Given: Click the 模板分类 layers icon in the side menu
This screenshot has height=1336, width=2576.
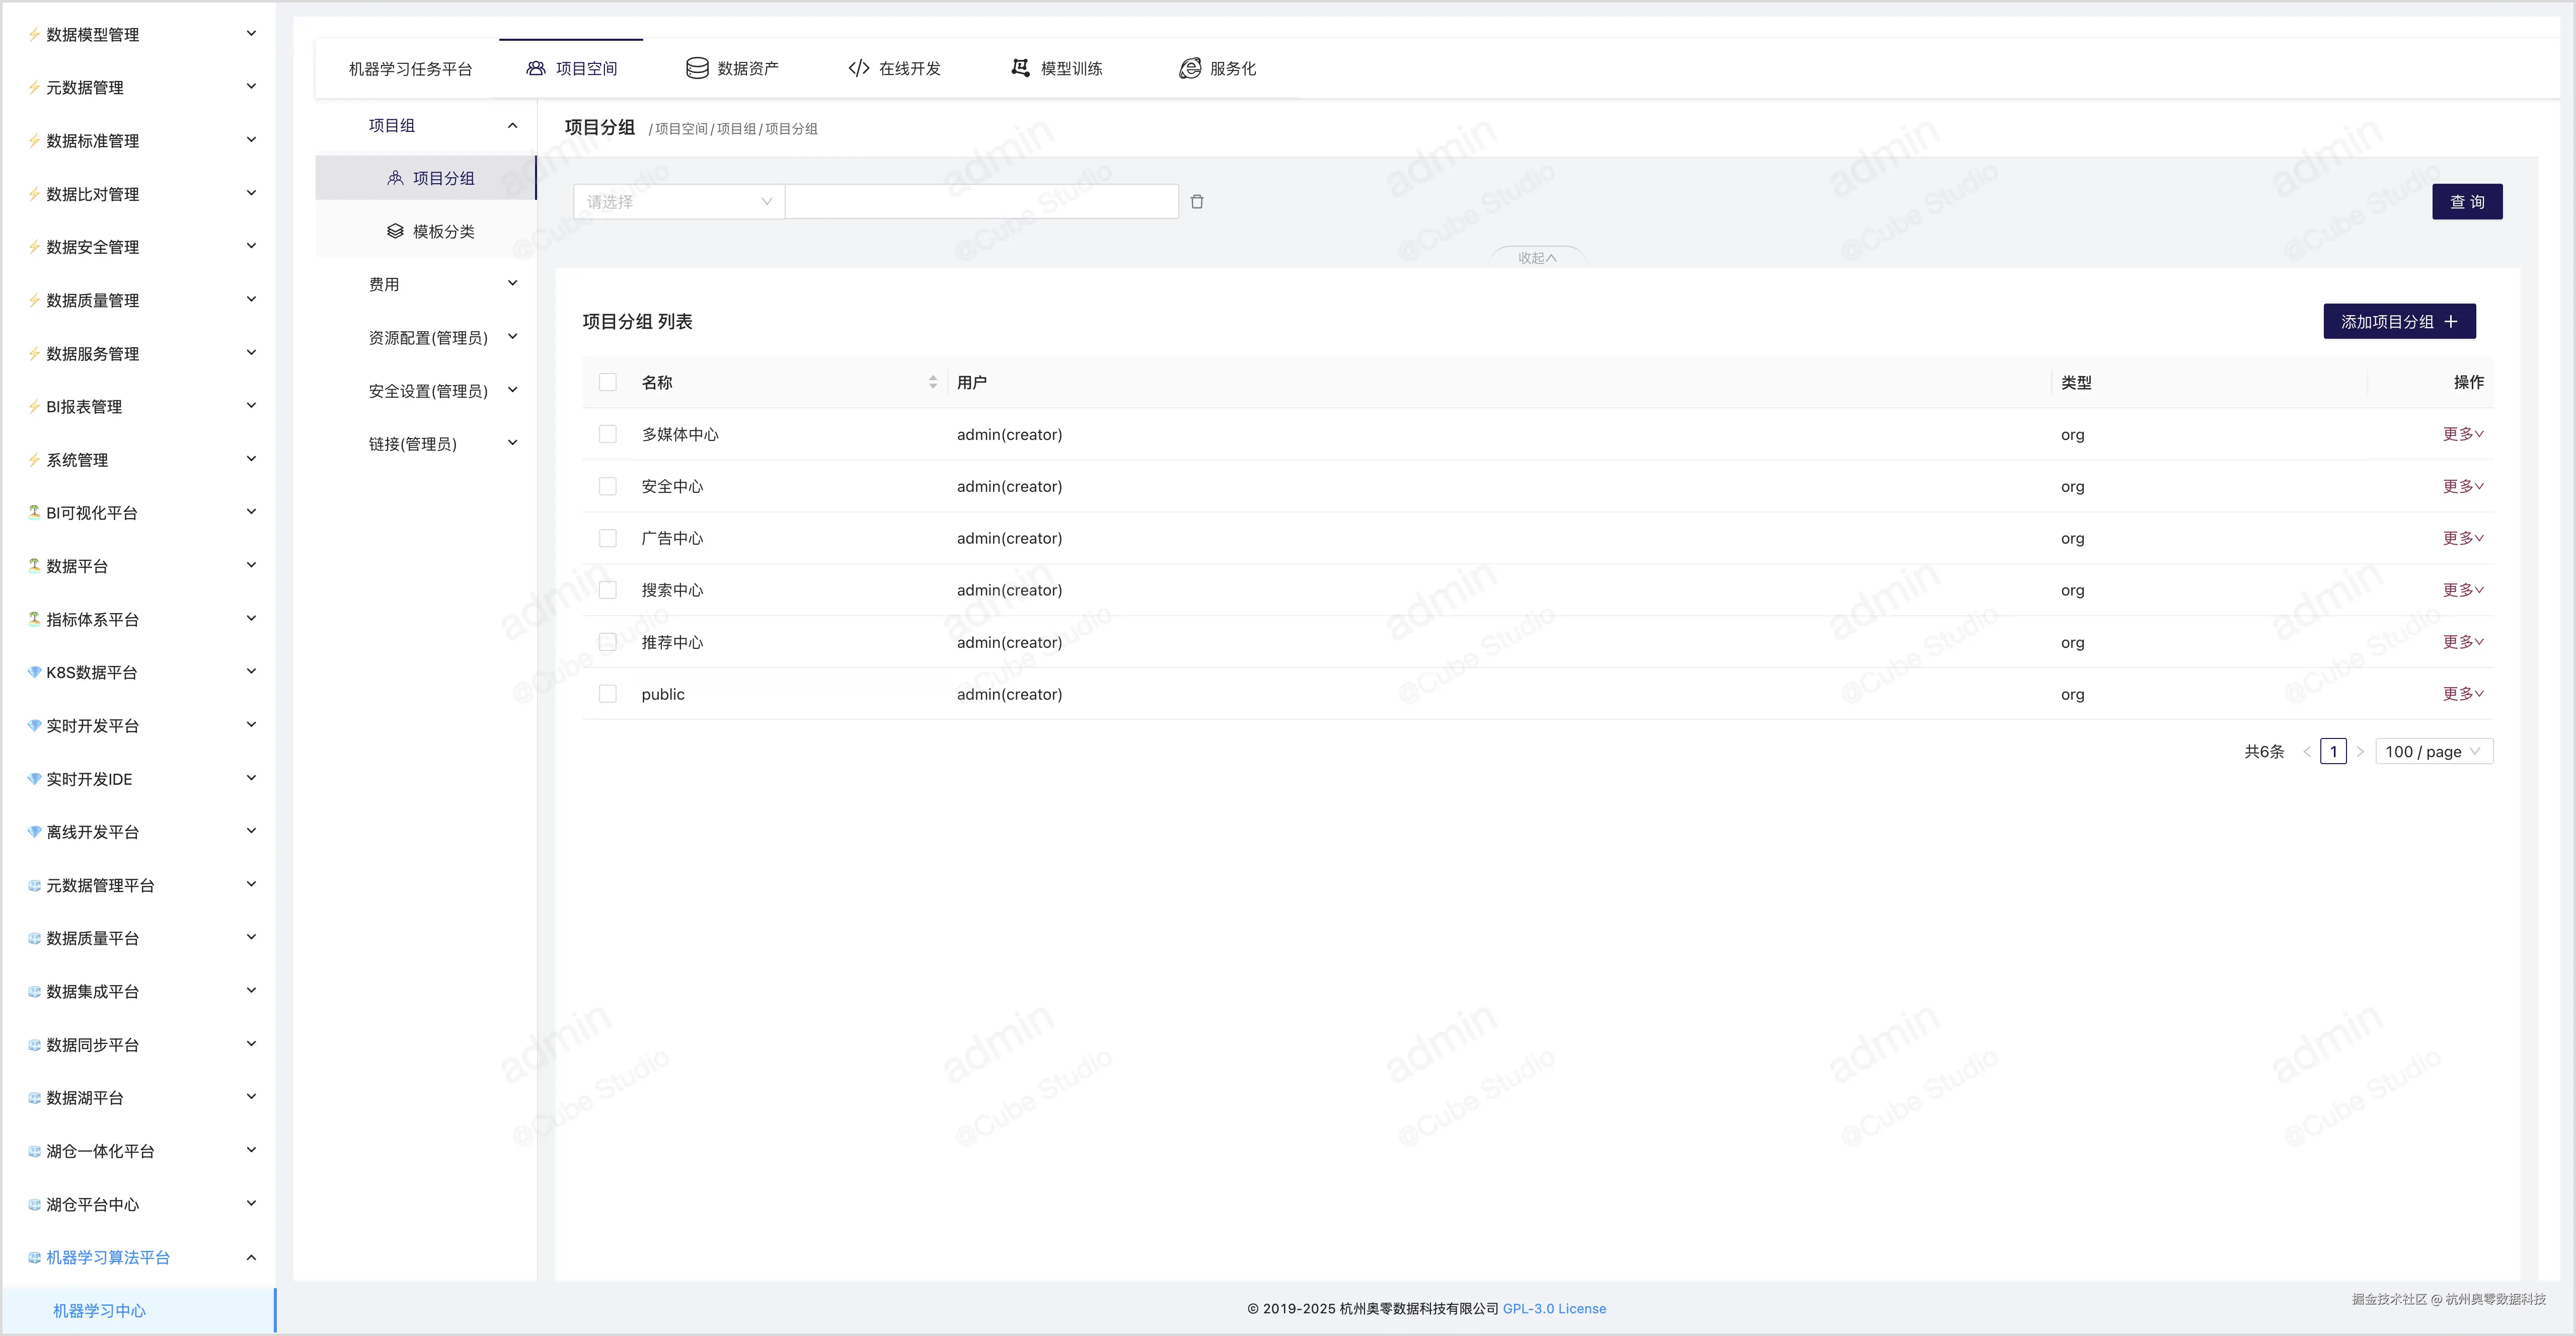Looking at the screenshot, I should (395, 231).
